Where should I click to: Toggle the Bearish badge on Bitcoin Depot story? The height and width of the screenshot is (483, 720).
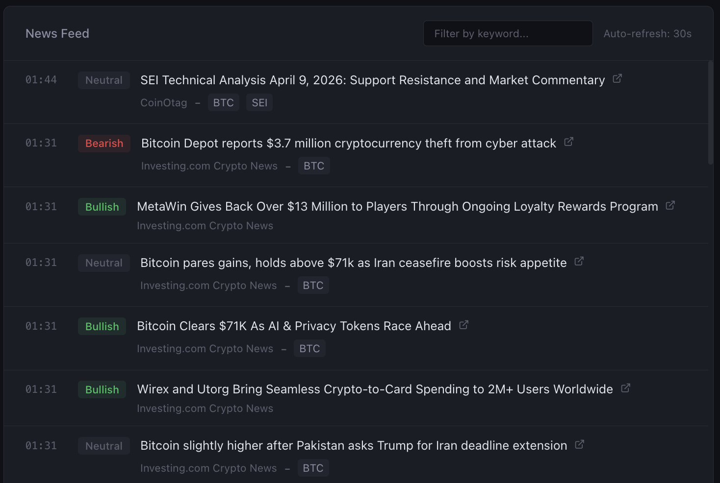pos(103,143)
